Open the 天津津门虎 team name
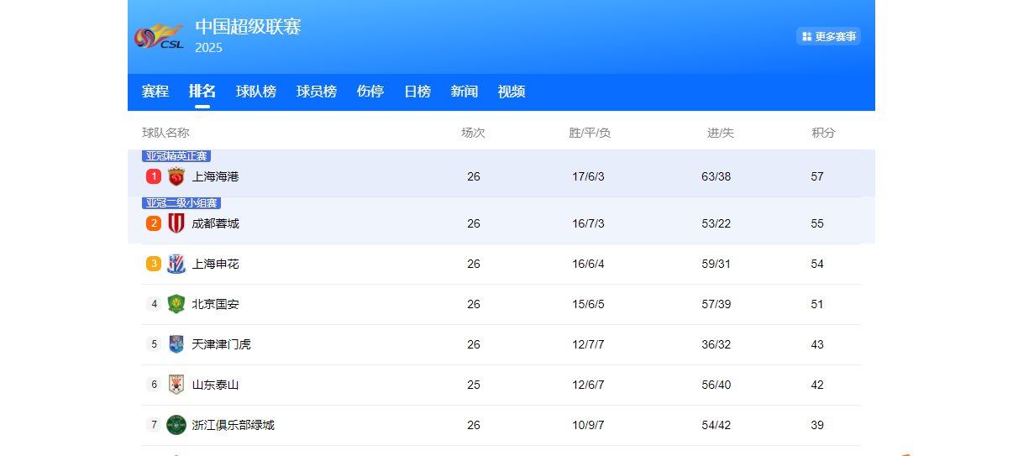The height and width of the screenshot is (456, 1034). click(222, 344)
